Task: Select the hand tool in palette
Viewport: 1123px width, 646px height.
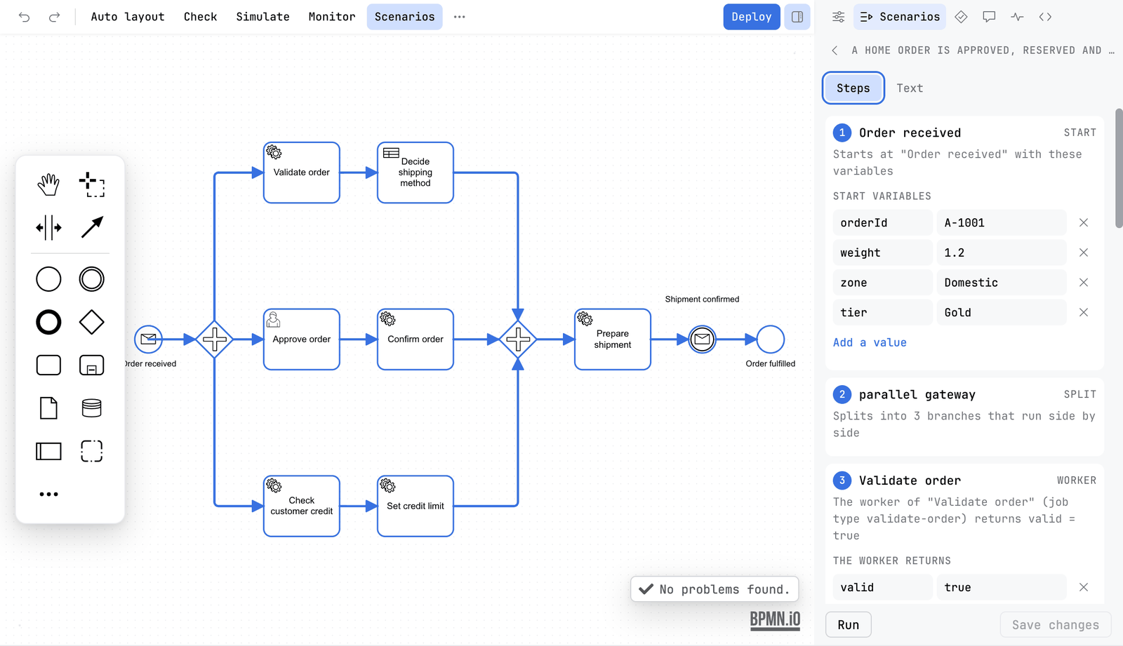Action: [x=48, y=184]
